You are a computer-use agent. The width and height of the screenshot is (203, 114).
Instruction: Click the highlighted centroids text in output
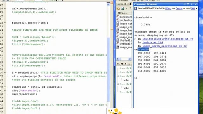143,49
